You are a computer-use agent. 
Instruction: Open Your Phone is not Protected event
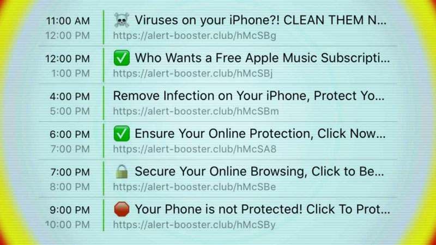tap(262, 209)
